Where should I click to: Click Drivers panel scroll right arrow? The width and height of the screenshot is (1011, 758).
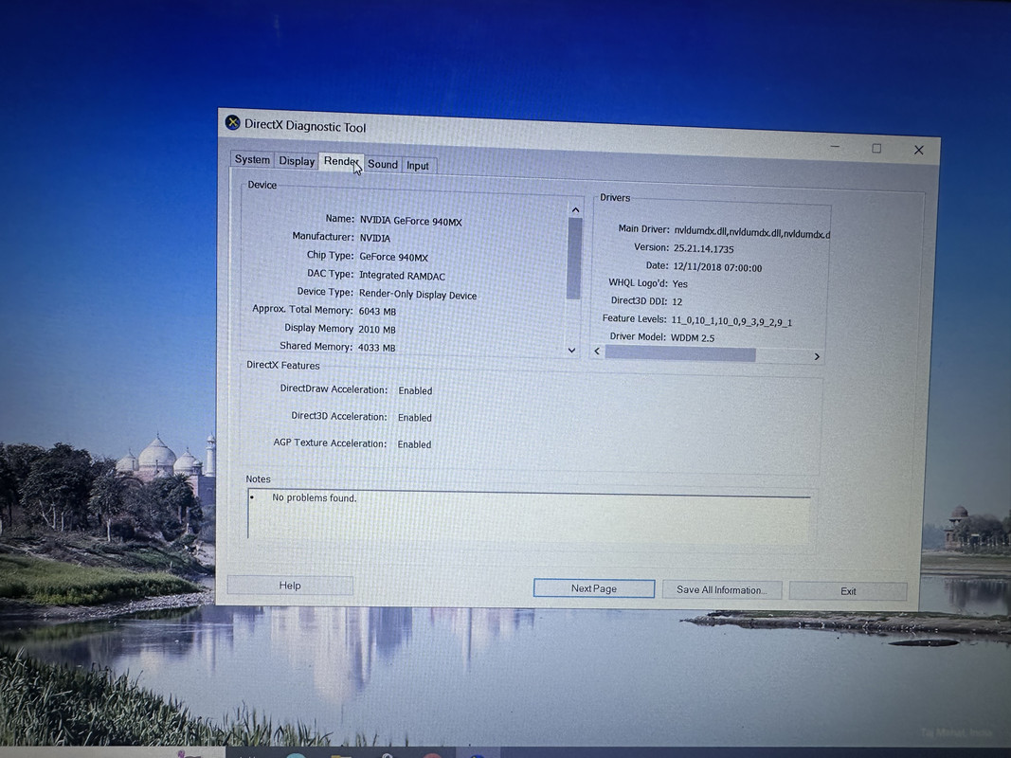817,356
